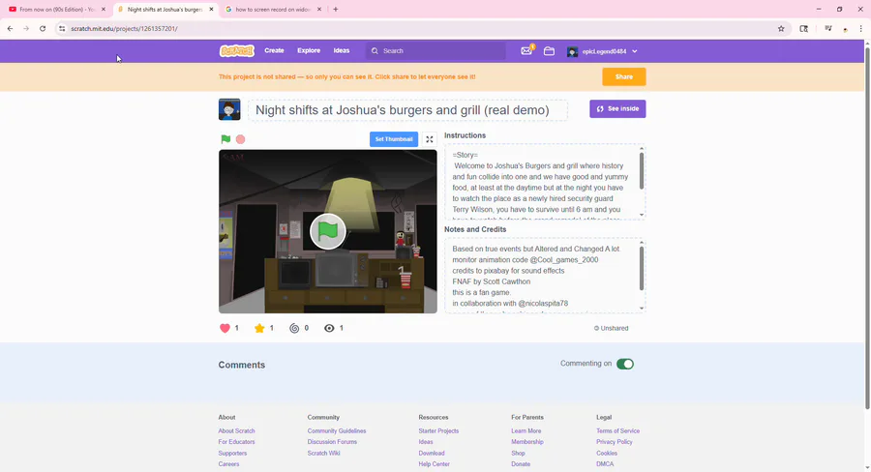
Task: Open the Discussion Forums footer link
Action: tap(332, 442)
